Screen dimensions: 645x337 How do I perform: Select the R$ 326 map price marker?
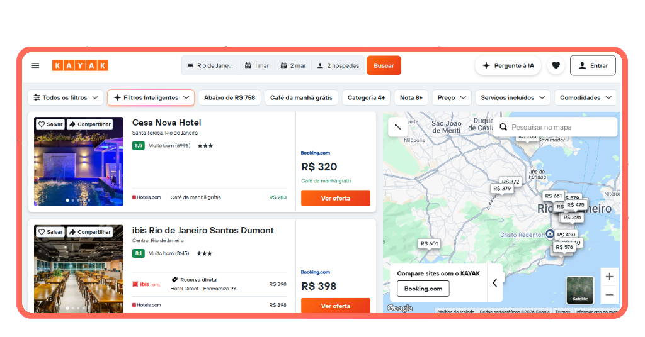pos(572,218)
